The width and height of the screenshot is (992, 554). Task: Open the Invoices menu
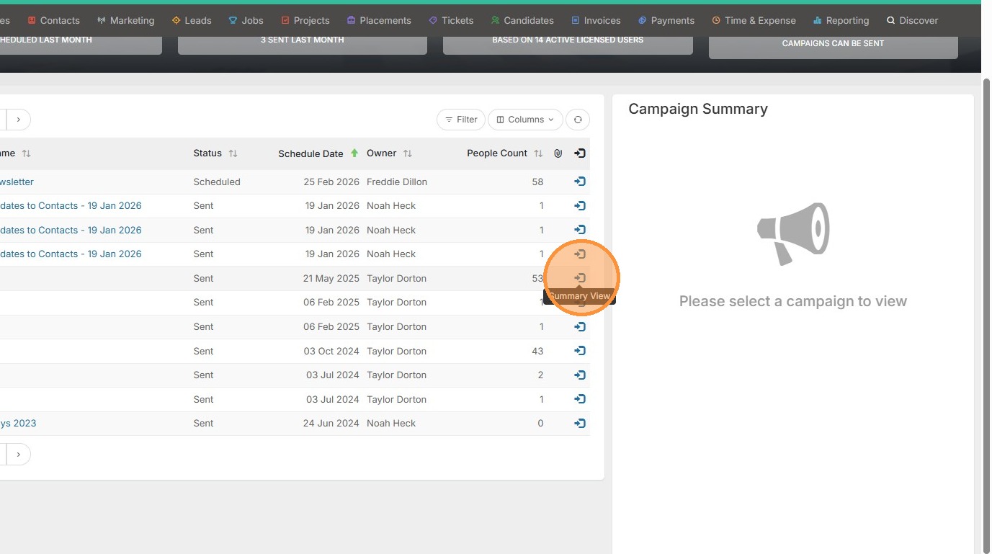[x=596, y=20]
